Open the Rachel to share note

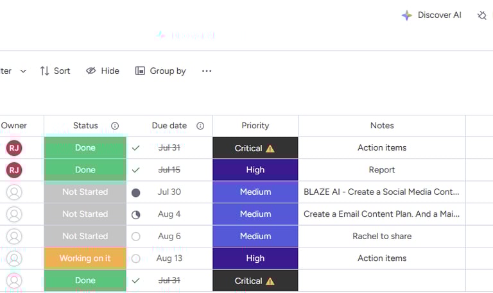coord(382,236)
